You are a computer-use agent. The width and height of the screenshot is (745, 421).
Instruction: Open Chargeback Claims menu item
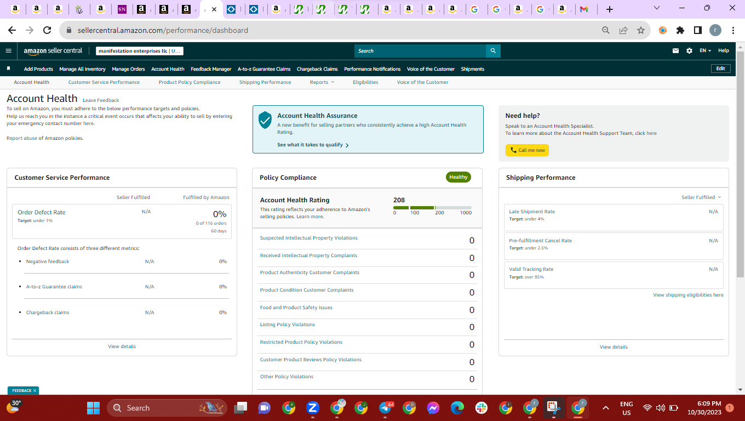pyautogui.click(x=317, y=69)
